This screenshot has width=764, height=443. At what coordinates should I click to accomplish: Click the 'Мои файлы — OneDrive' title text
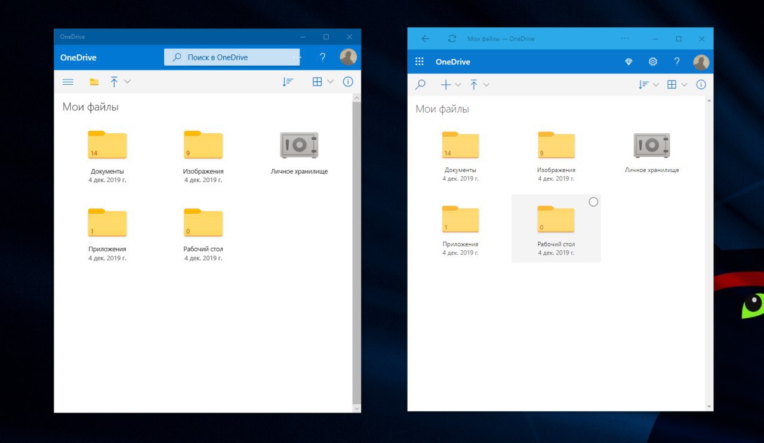[x=501, y=39]
